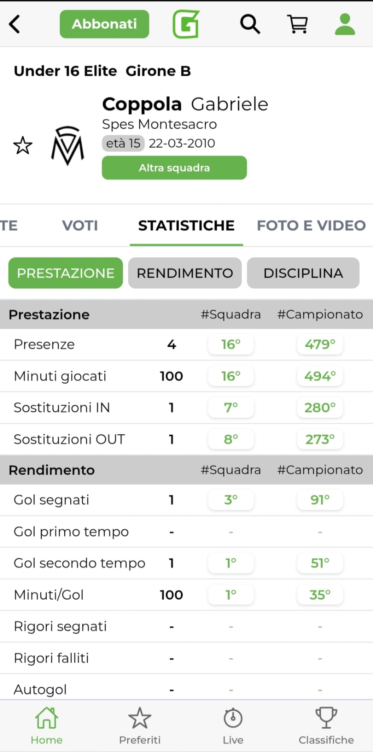Switch to the VOTI tab
The height and width of the screenshot is (752, 373).
[80, 226]
